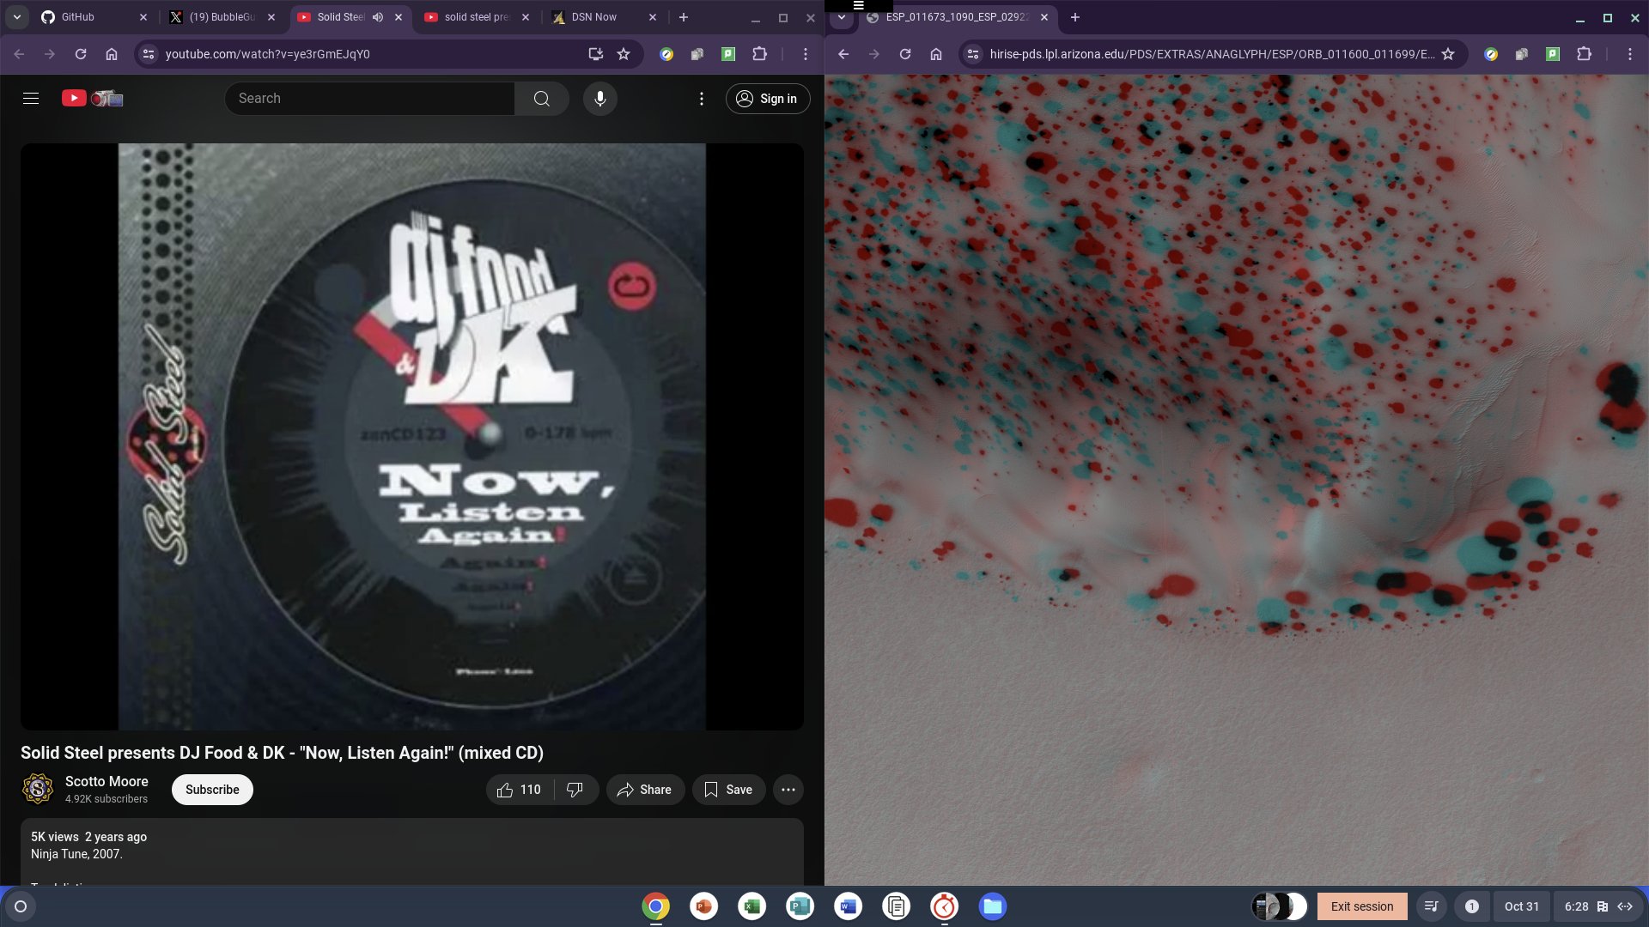
Task: Mute the Solid Steel tab audio icon
Action: coord(378,17)
